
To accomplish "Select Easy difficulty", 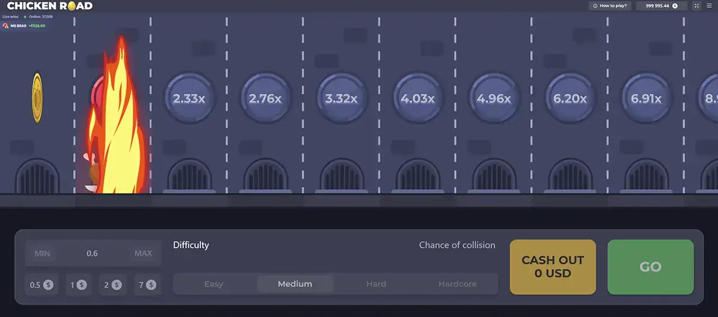I will click(214, 284).
